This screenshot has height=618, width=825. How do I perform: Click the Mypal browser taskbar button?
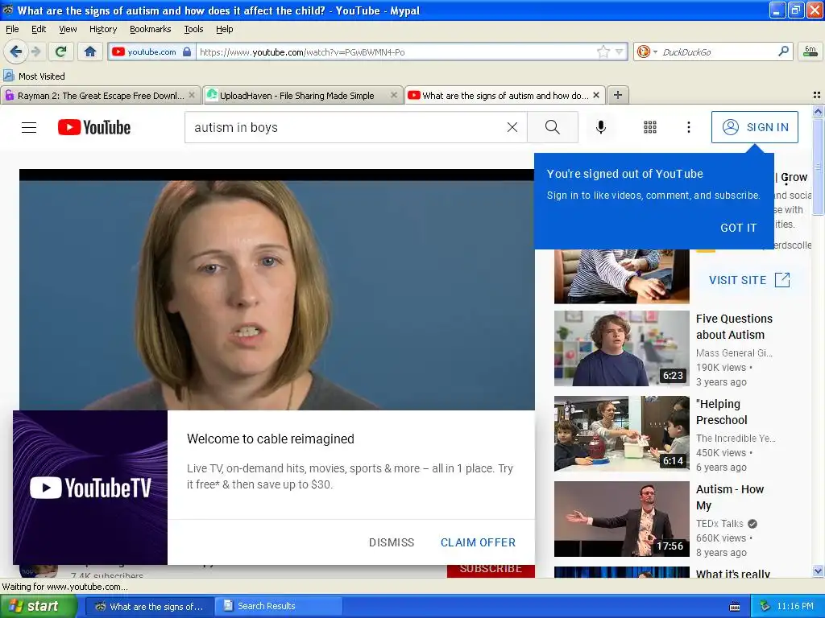point(149,607)
